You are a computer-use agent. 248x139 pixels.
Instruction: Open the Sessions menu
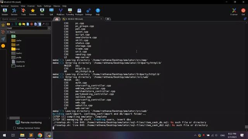coord(15,6)
